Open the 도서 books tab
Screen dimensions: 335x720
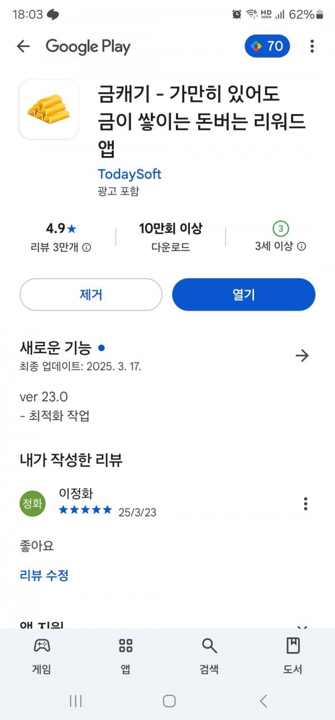click(x=293, y=655)
